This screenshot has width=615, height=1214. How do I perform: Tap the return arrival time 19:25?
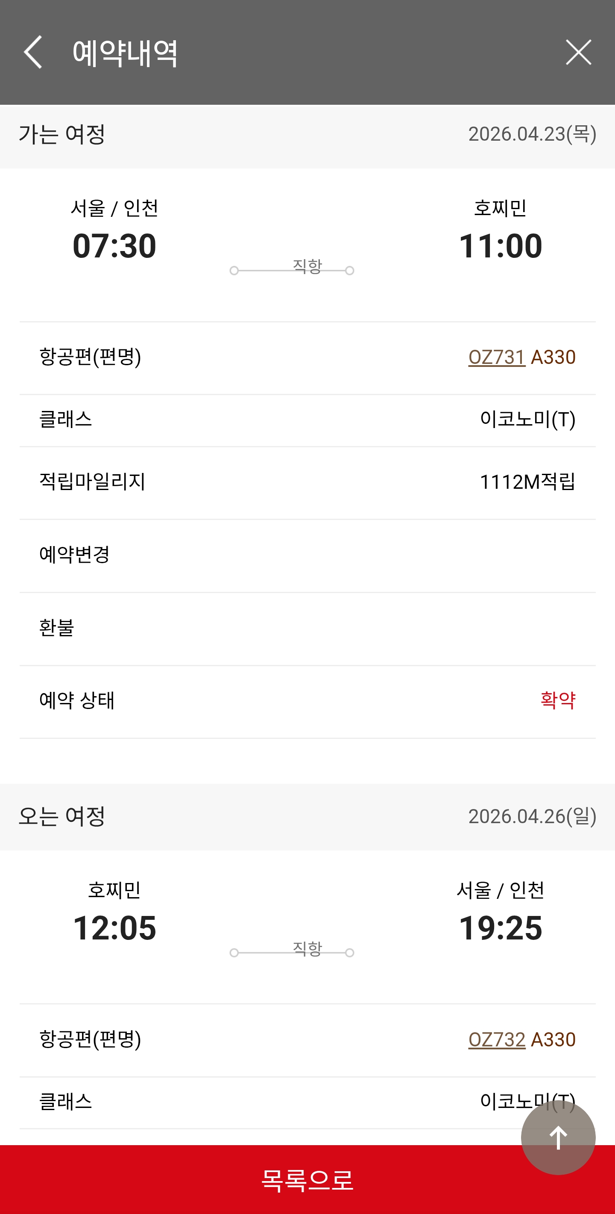coord(500,928)
